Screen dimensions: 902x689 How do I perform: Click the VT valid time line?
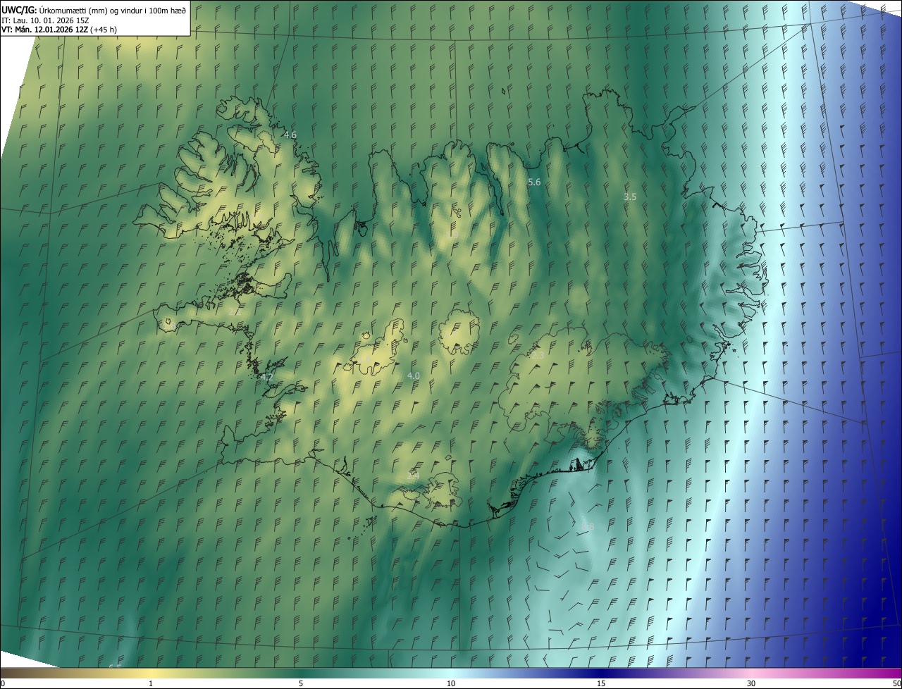pyautogui.click(x=58, y=30)
